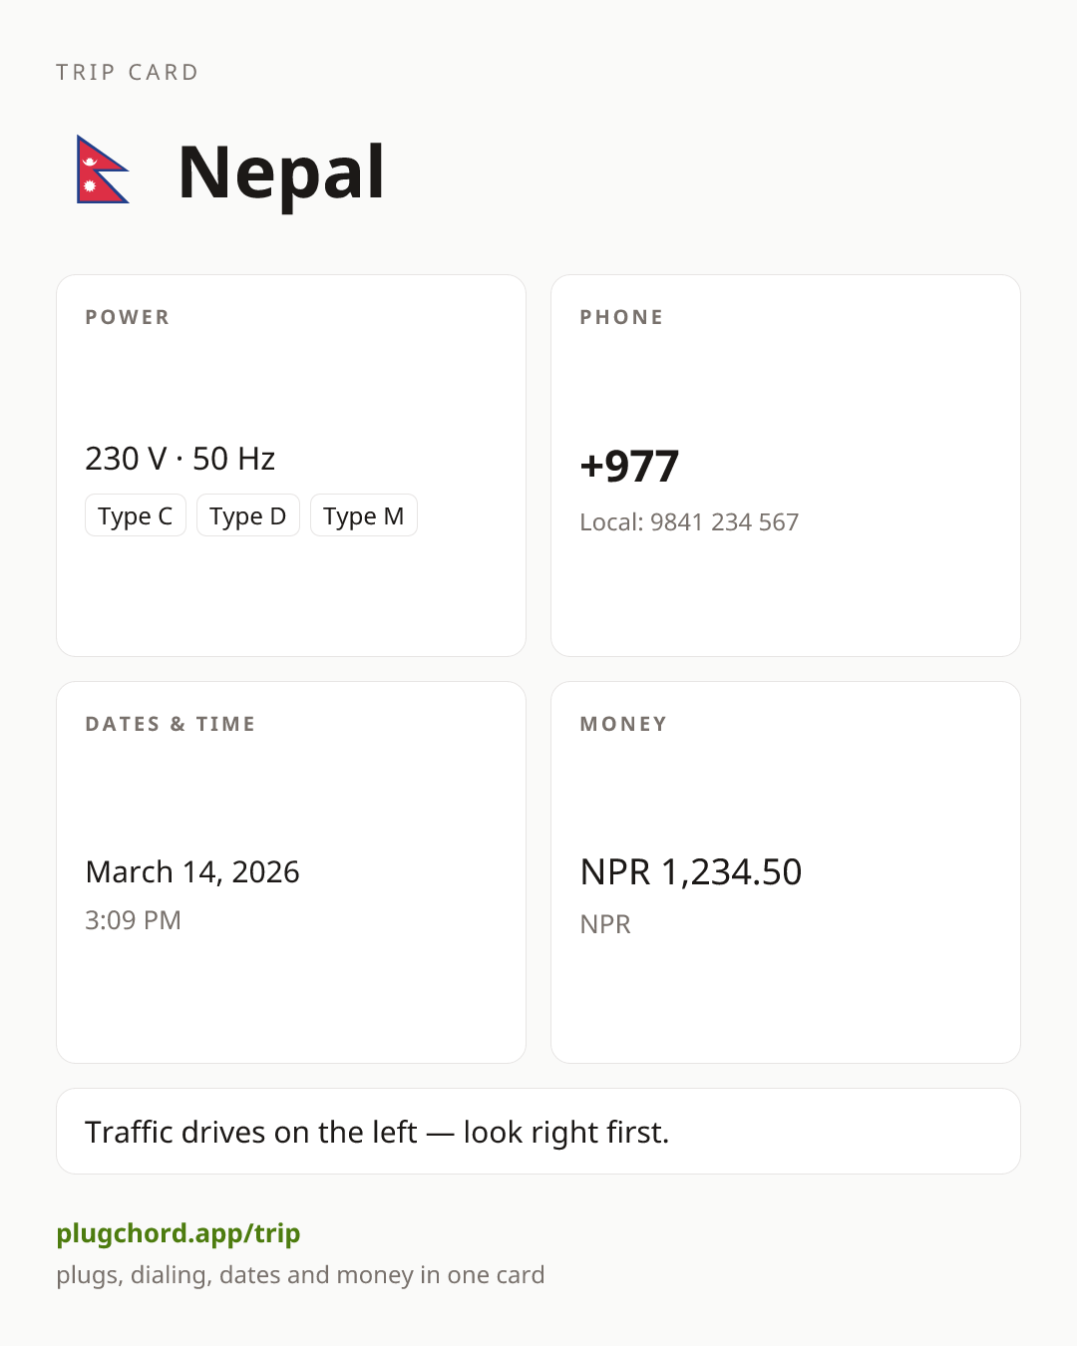Click the tagline about plugs, dialing, dates
The image size is (1077, 1346).
coord(300,1275)
